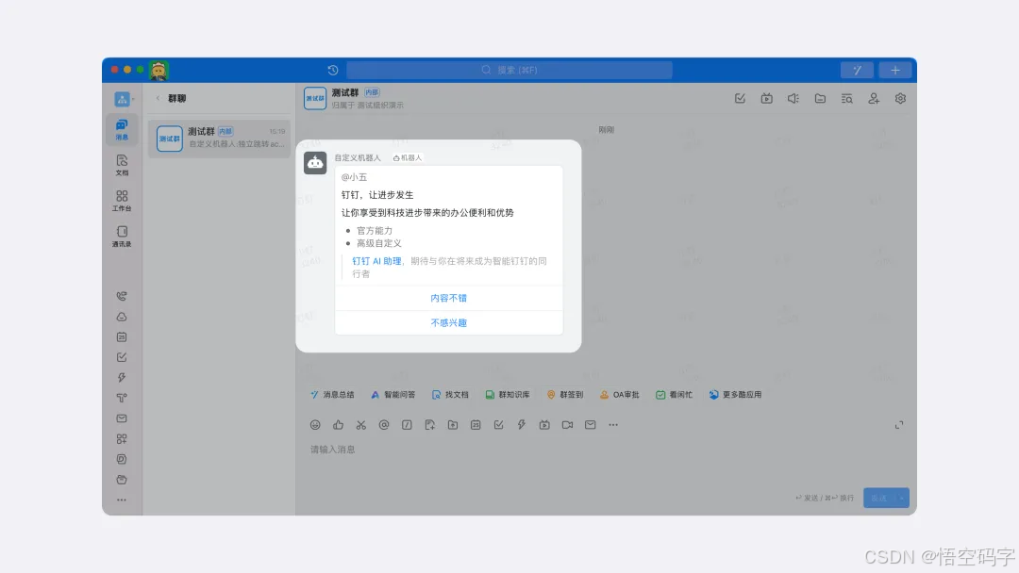This screenshot has height=573, width=1019.
Task: Open the 文档 section in sidebar
Action: click(x=122, y=165)
